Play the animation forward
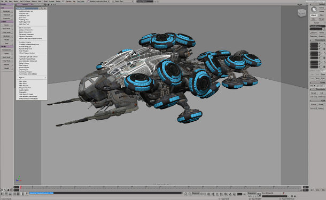Viewport: 326px width, 200px height. click(x=221, y=194)
